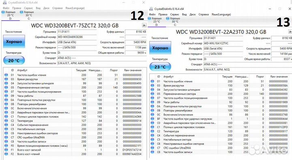Select the C: 30 °C disk tab in window 12
292x160 pixels.
coord(28,15)
